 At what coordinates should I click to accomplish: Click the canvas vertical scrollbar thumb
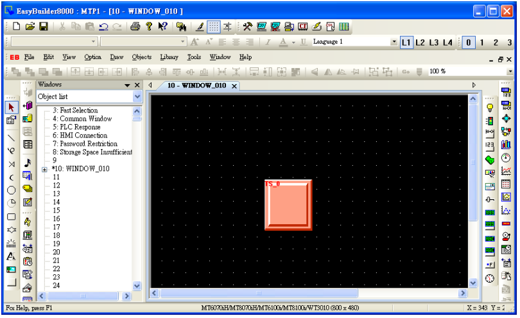473,163
